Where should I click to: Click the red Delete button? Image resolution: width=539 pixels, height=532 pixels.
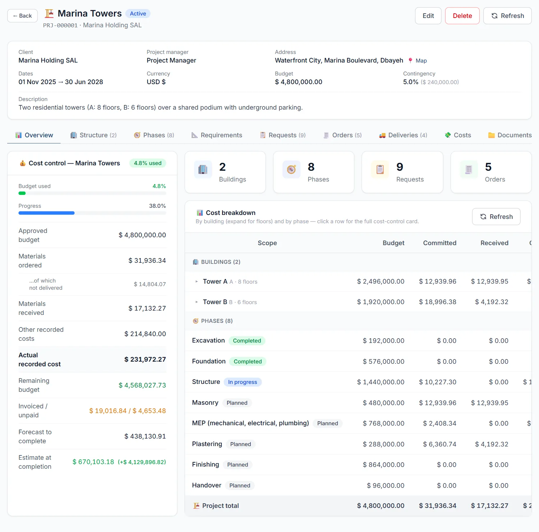462,16
